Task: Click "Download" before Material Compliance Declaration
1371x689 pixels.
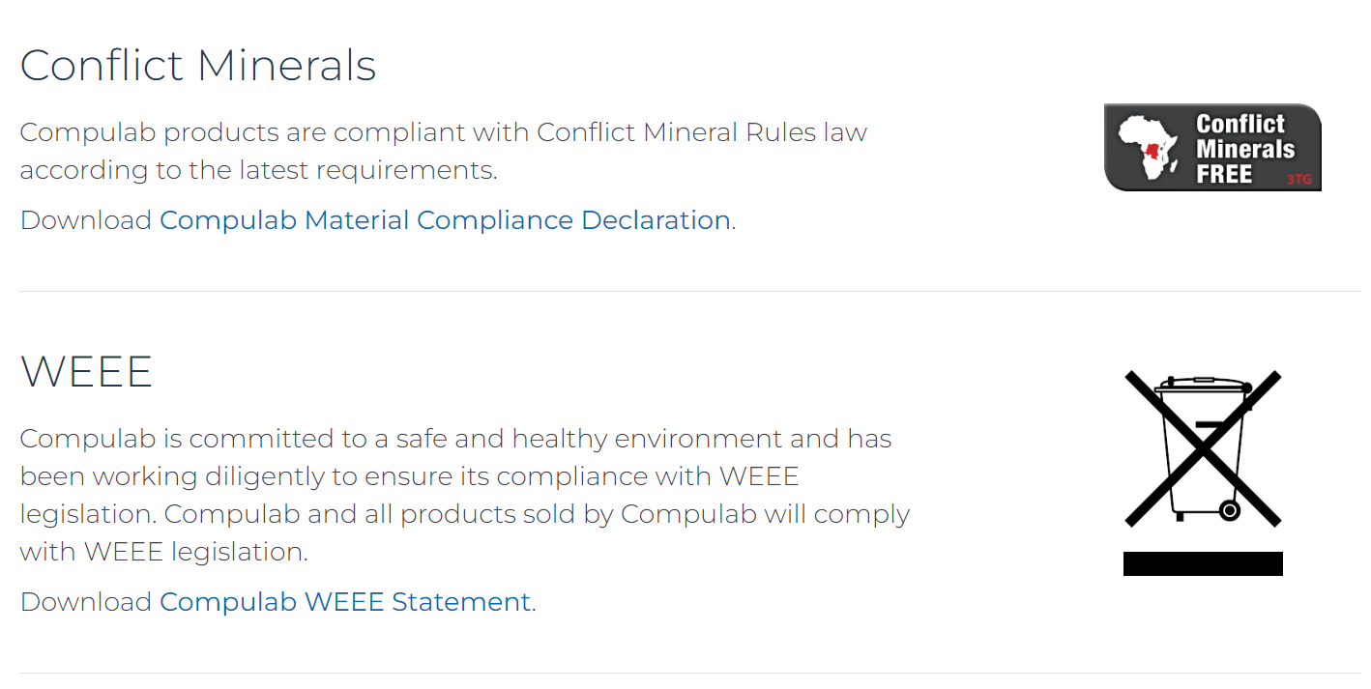Action: [86, 220]
